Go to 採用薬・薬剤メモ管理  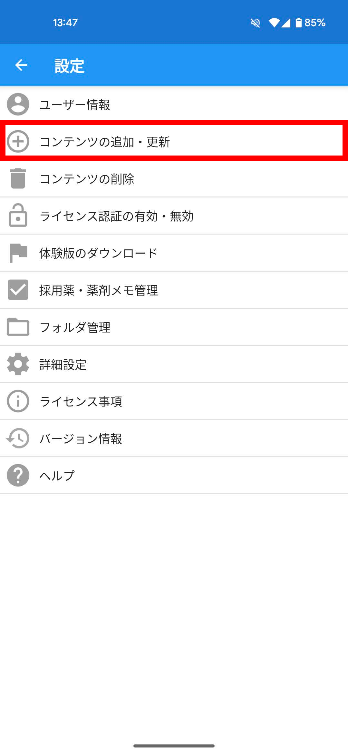tap(99, 290)
